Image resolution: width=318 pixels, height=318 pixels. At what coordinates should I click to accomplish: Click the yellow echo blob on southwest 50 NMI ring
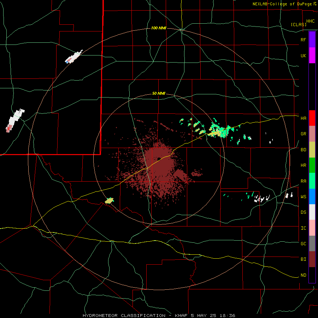tap(109, 201)
